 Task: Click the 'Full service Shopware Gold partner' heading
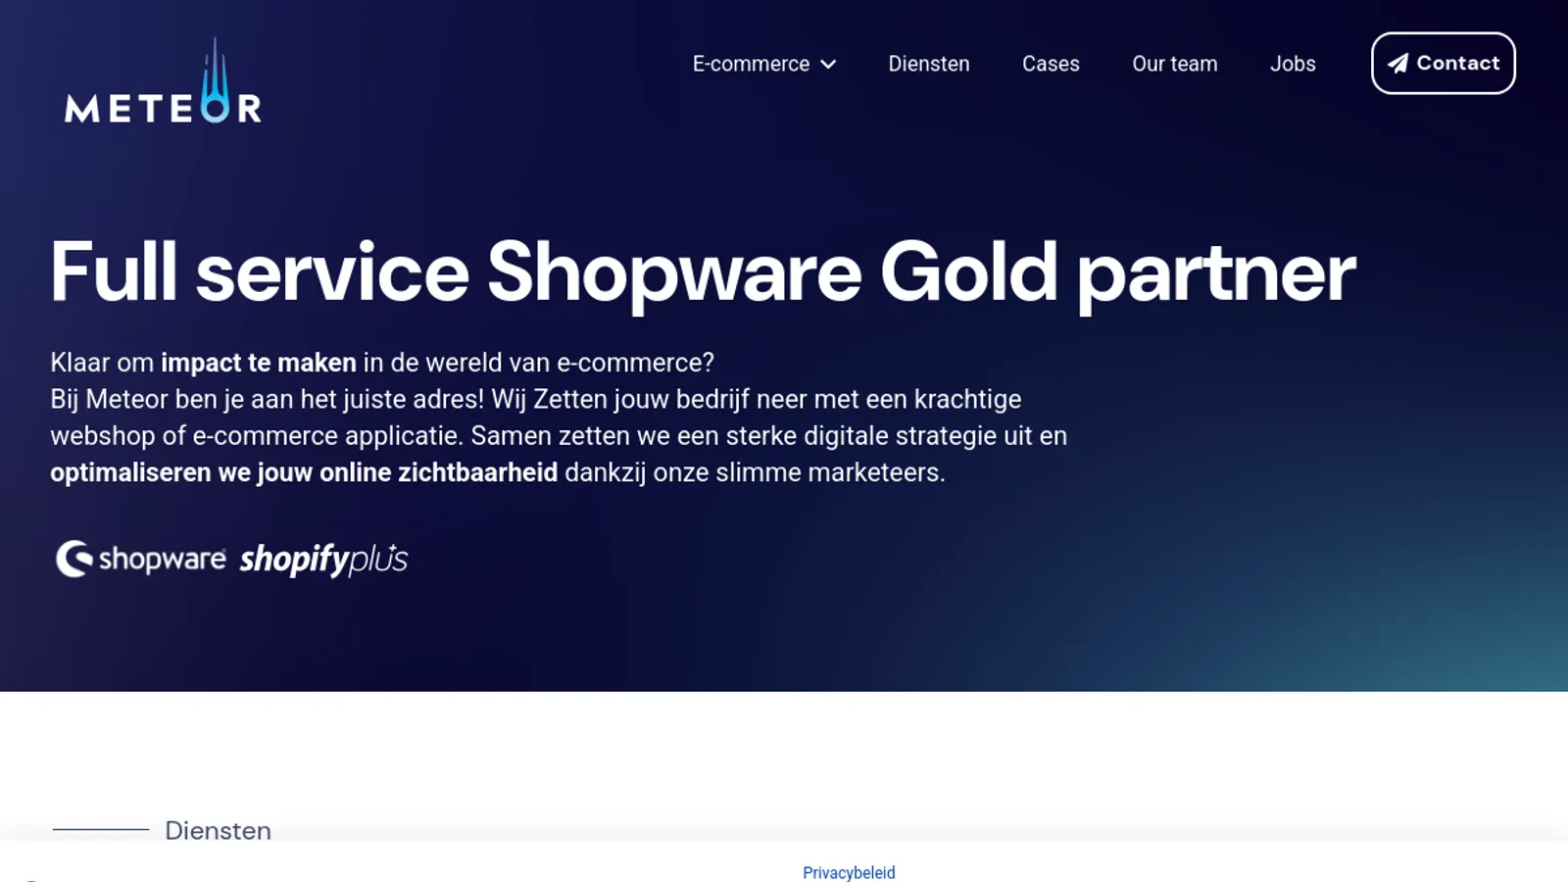tap(703, 273)
